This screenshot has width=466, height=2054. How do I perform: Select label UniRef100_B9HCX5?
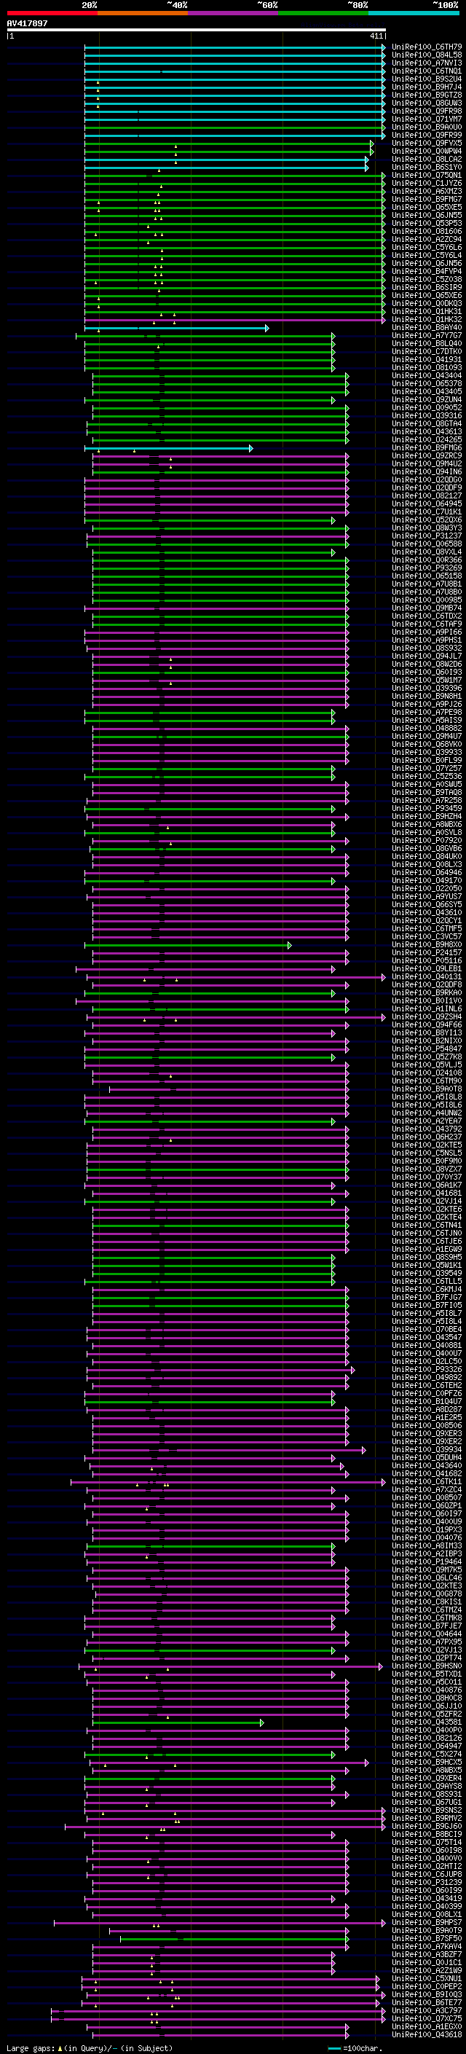[x=426, y=1762]
